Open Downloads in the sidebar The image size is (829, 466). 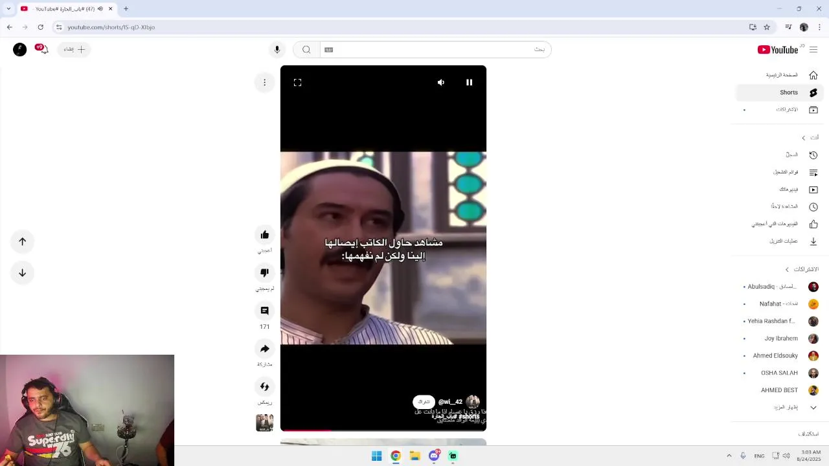coord(780,241)
